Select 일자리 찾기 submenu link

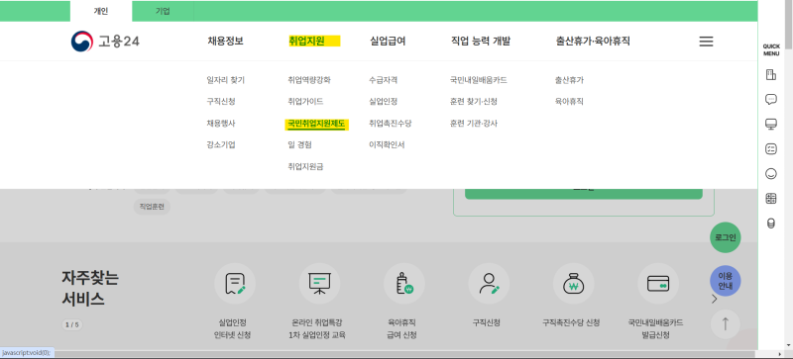click(x=226, y=80)
